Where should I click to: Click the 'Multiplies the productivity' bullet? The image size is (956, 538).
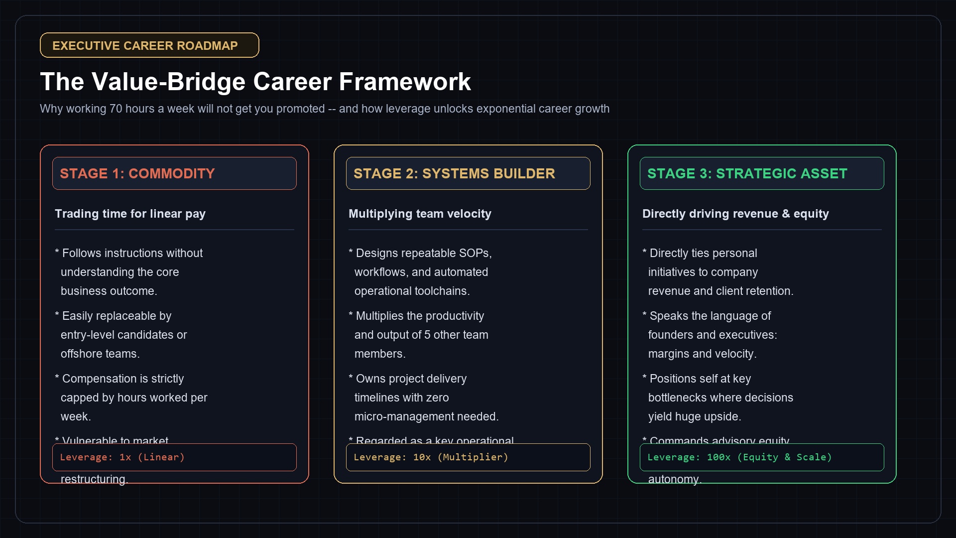point(418,335)
